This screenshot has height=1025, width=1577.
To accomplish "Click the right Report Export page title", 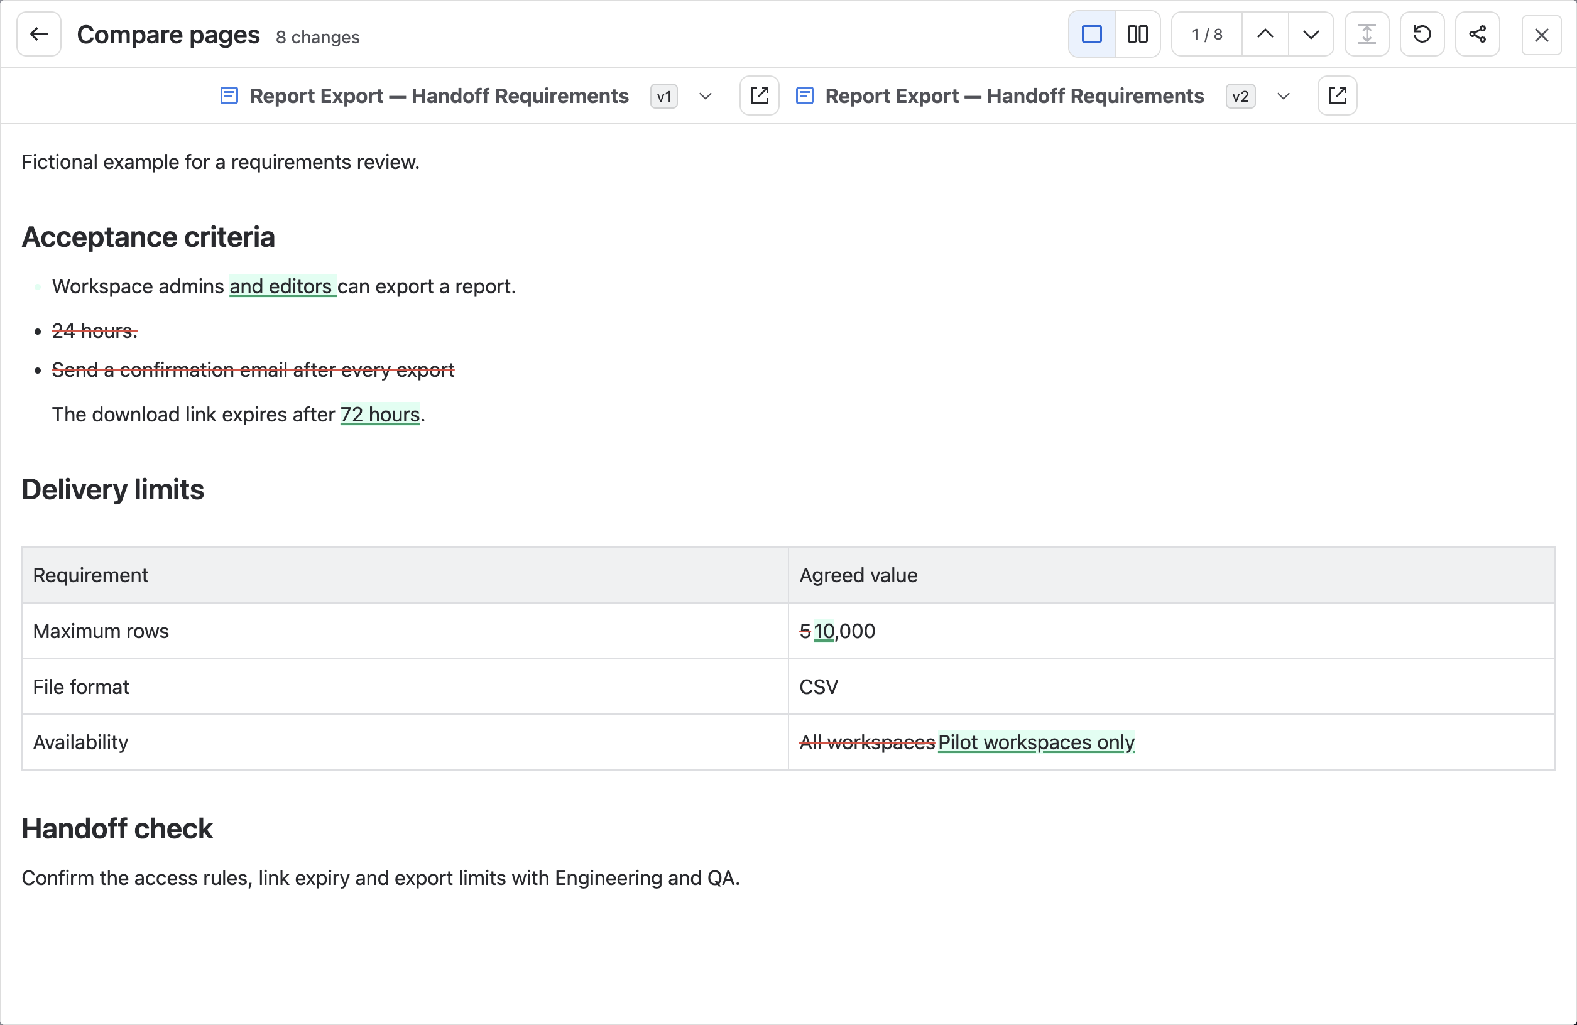I will click(1015, 96).
